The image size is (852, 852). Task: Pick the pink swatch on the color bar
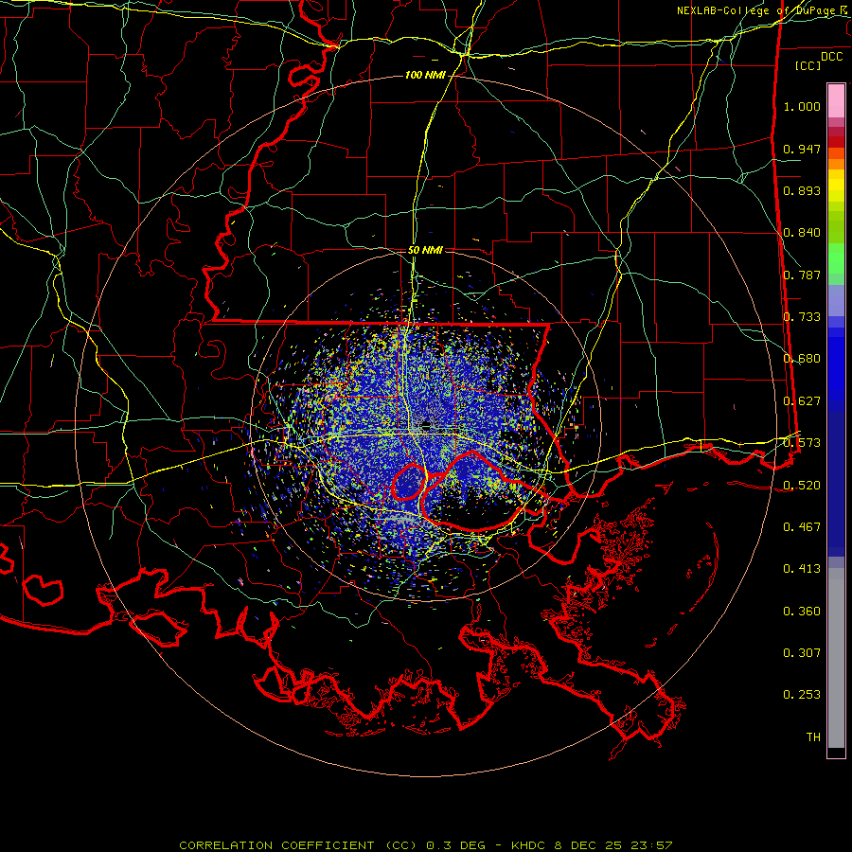point(836,101)
